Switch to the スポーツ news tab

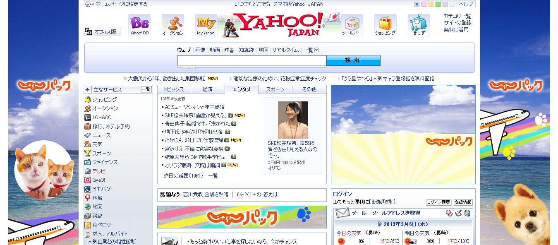coord(275,89)
